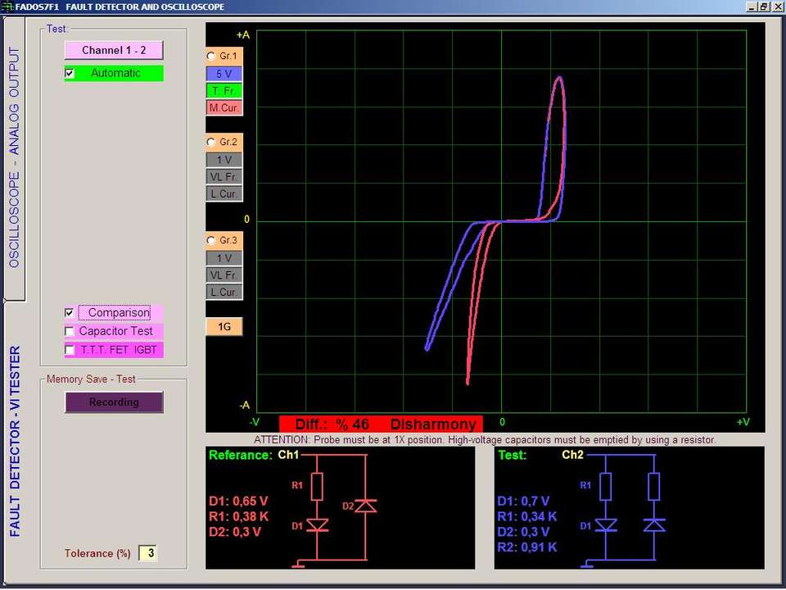Click the T. Fr. frequency setting
This screenshot has width=786, height=590.
click(224, 91)
